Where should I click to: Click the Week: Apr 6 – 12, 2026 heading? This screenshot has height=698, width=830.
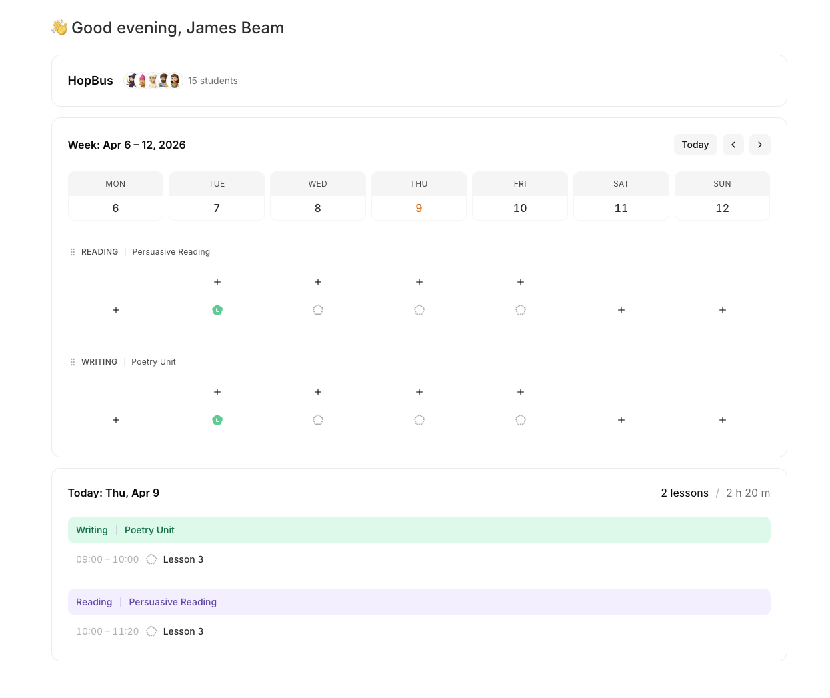pyautogui.click(x=127, y=145)
